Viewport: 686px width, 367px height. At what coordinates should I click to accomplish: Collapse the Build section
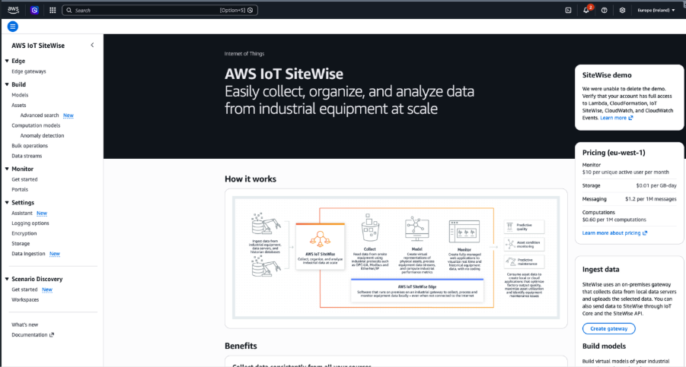point(7,84)
